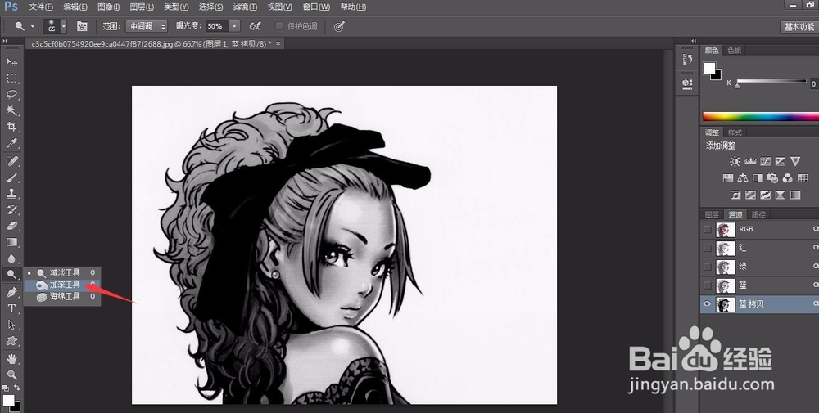Click the Dodge tool in the toolbar

[11, 274]
